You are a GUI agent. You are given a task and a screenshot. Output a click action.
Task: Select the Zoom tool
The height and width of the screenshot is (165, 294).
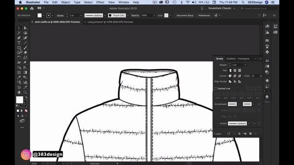pos(25,92)
